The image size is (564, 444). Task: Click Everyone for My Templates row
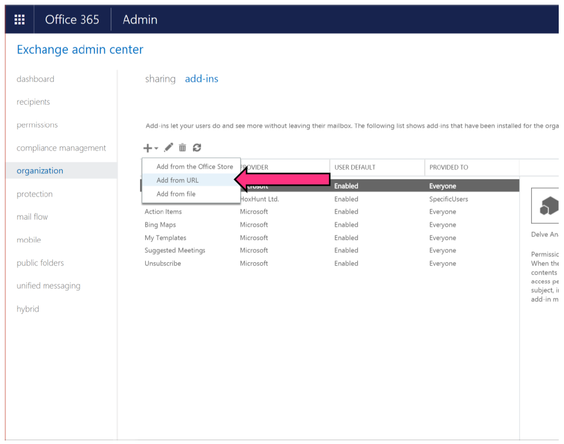(442, 237)
